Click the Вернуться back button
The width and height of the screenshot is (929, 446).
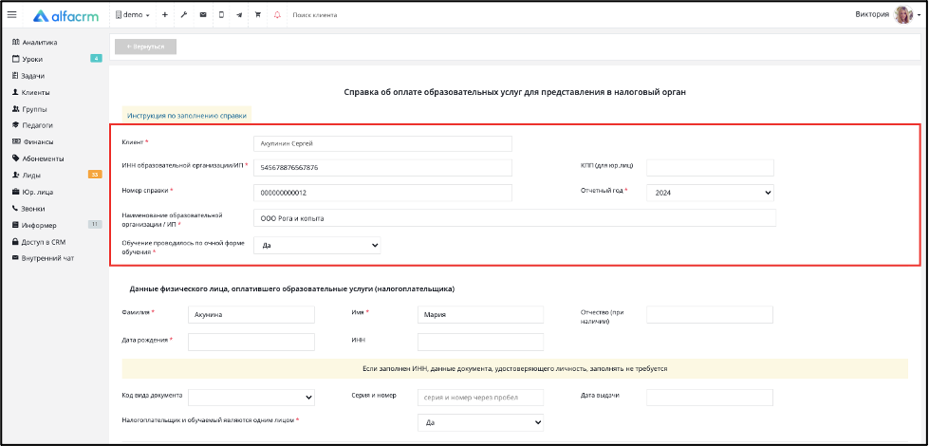146,46
